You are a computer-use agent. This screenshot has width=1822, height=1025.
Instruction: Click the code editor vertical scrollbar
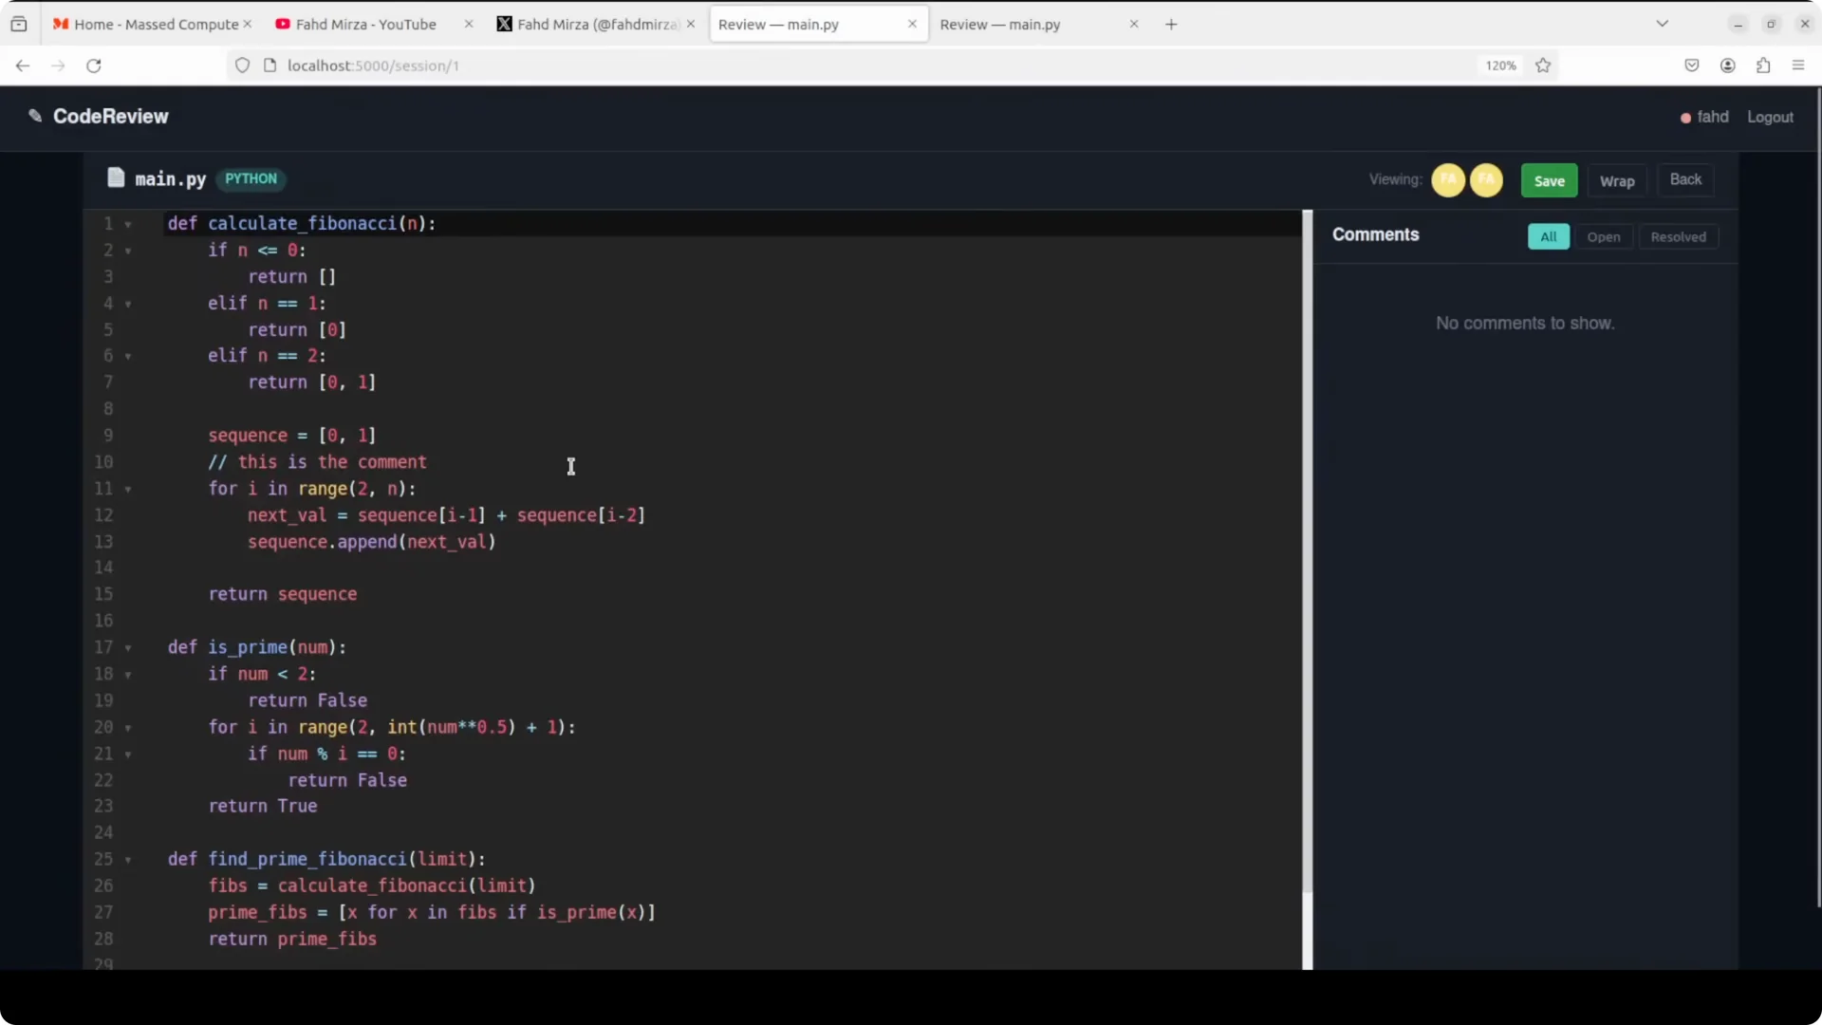[x=1307, y=550]
